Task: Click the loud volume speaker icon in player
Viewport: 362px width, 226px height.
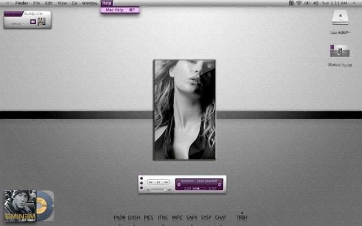Action: point(170,190)
